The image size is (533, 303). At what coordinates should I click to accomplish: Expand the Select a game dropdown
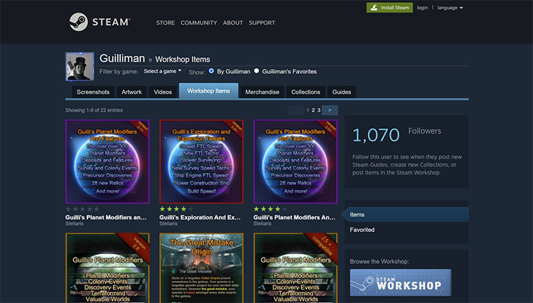click(162, 71)
